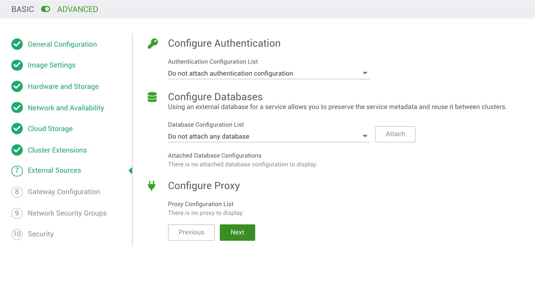535x300 pixels.
Task: Click the checkmark icon beside Cloud Storage
Action: tap(17, 129)
